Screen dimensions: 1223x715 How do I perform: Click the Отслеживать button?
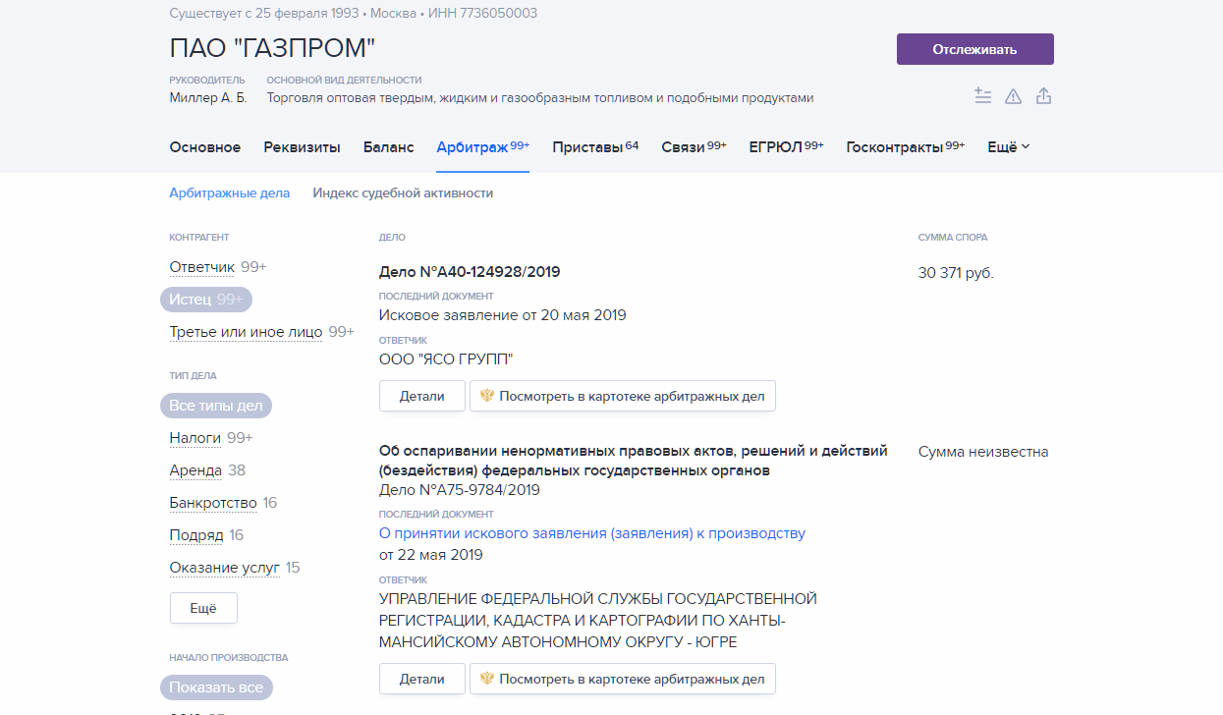tap(974, 49)
